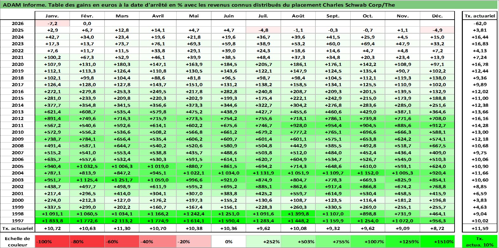The width and height of the screenshot is (499, 248).
Task: Click the Juil. column header
Action: click(263, 16)
